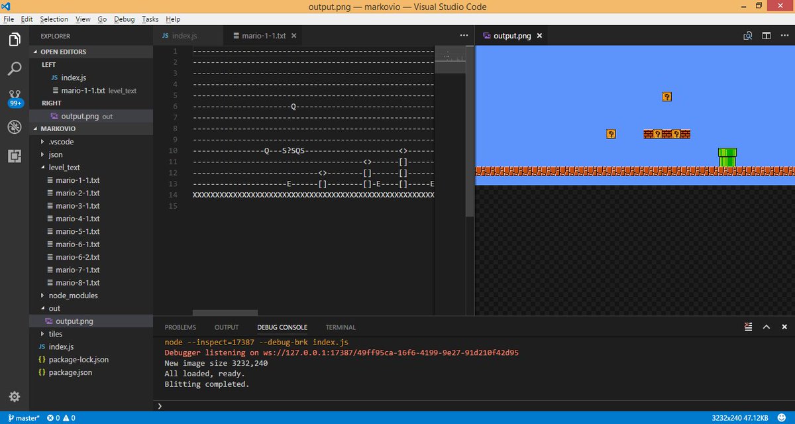Close the mario-1-1.txt editor tab
The image size is (795, 424).
[293, 36]
